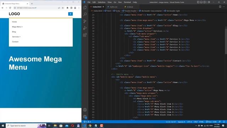Expand the header.header breadcrumb segment
The image size is (227, 128).
[x=129, y=11]
